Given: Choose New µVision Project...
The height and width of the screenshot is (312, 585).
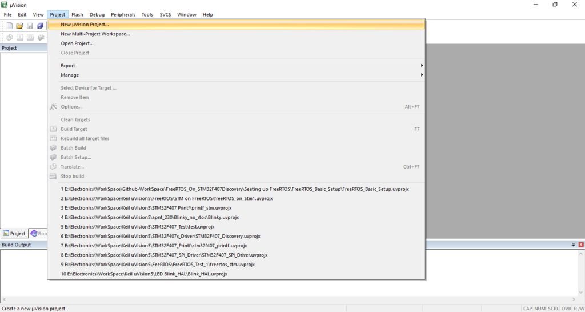Looking at the screenshot, I should [236, 24].
